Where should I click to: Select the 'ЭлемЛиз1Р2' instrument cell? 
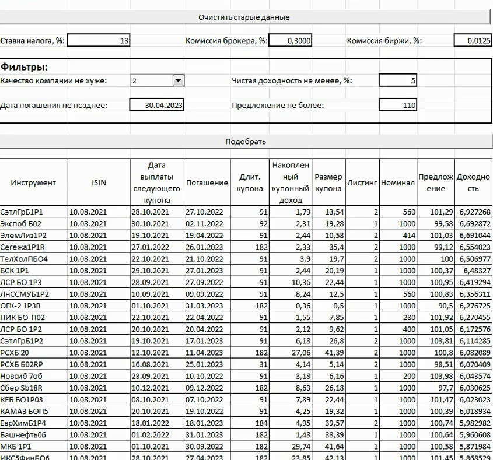click(34, 236)
